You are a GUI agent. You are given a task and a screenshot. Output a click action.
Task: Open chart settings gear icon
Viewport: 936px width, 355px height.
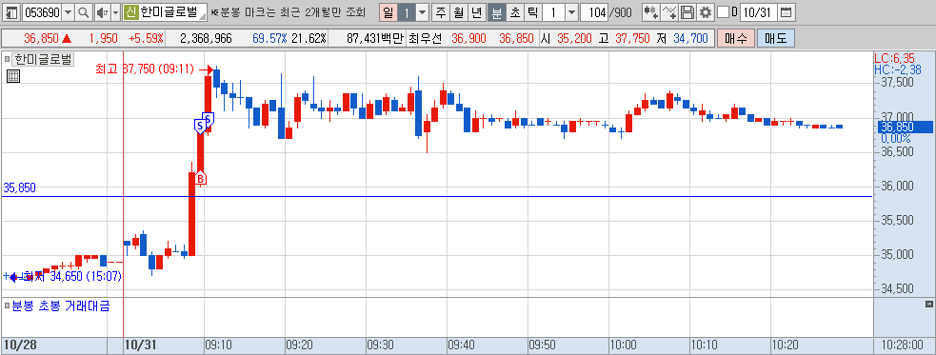pyautogui.click(x=706, y=12)
